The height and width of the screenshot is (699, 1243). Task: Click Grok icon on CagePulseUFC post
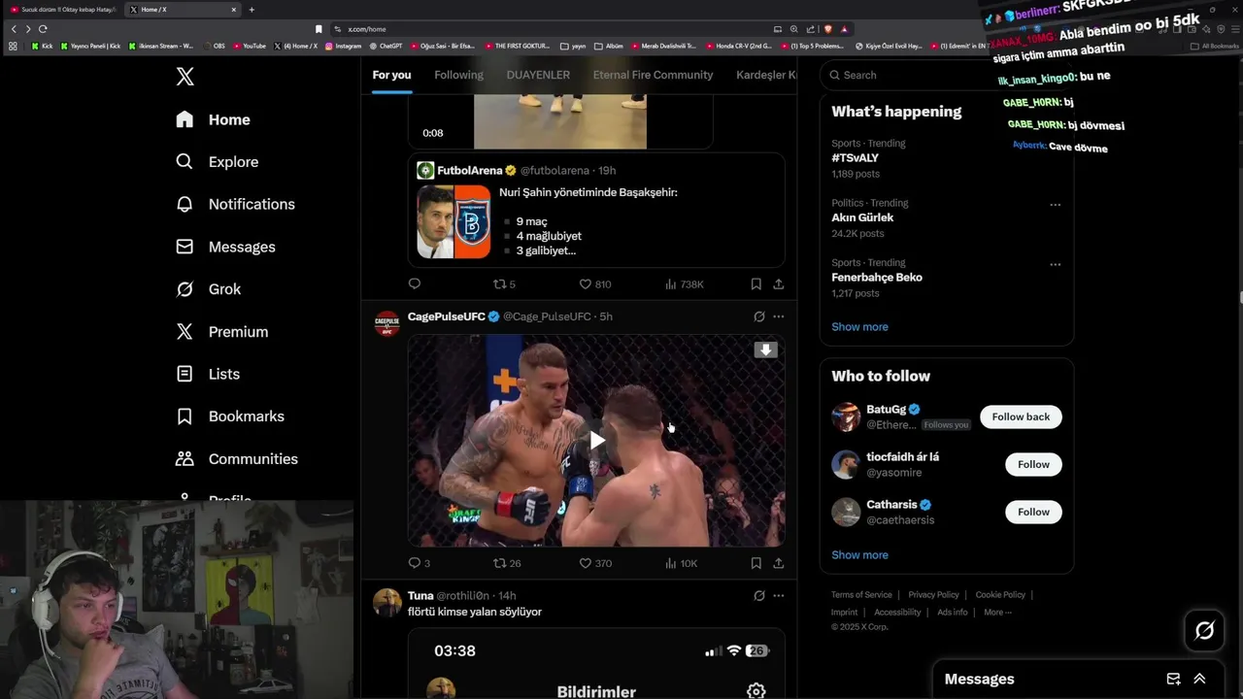point(759,316)
